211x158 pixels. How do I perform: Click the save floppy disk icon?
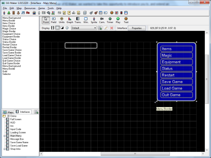[126, 13]
